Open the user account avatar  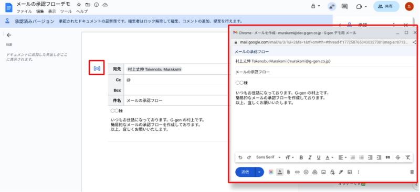(409, 6)
